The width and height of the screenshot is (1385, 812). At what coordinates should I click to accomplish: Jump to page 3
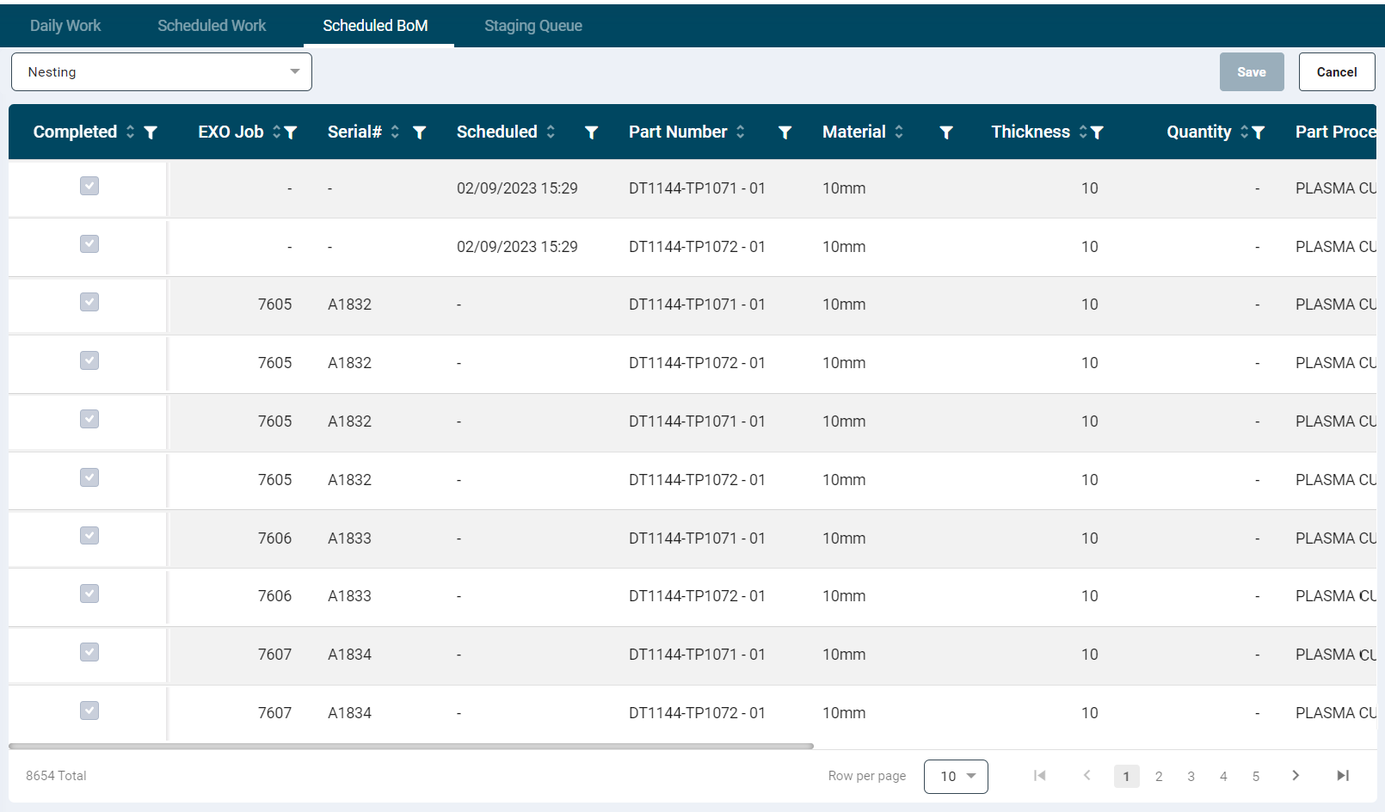(1191, 777)
